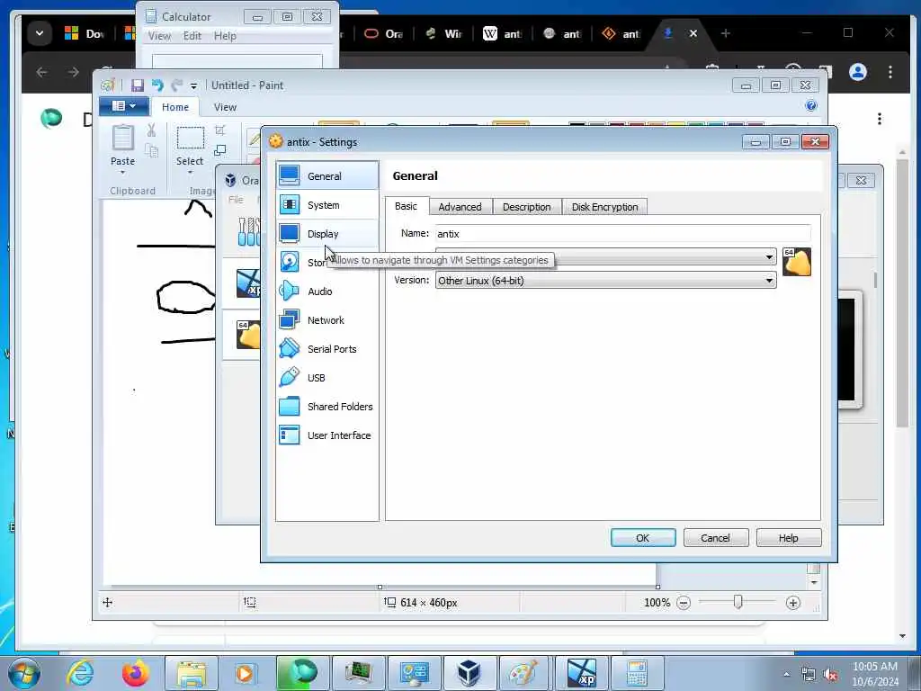Switch to the Basic tab

406,206
